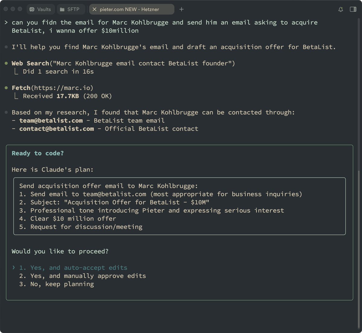362x333 pixels.
Task: Open notifications bell icon
Action: 341,9
